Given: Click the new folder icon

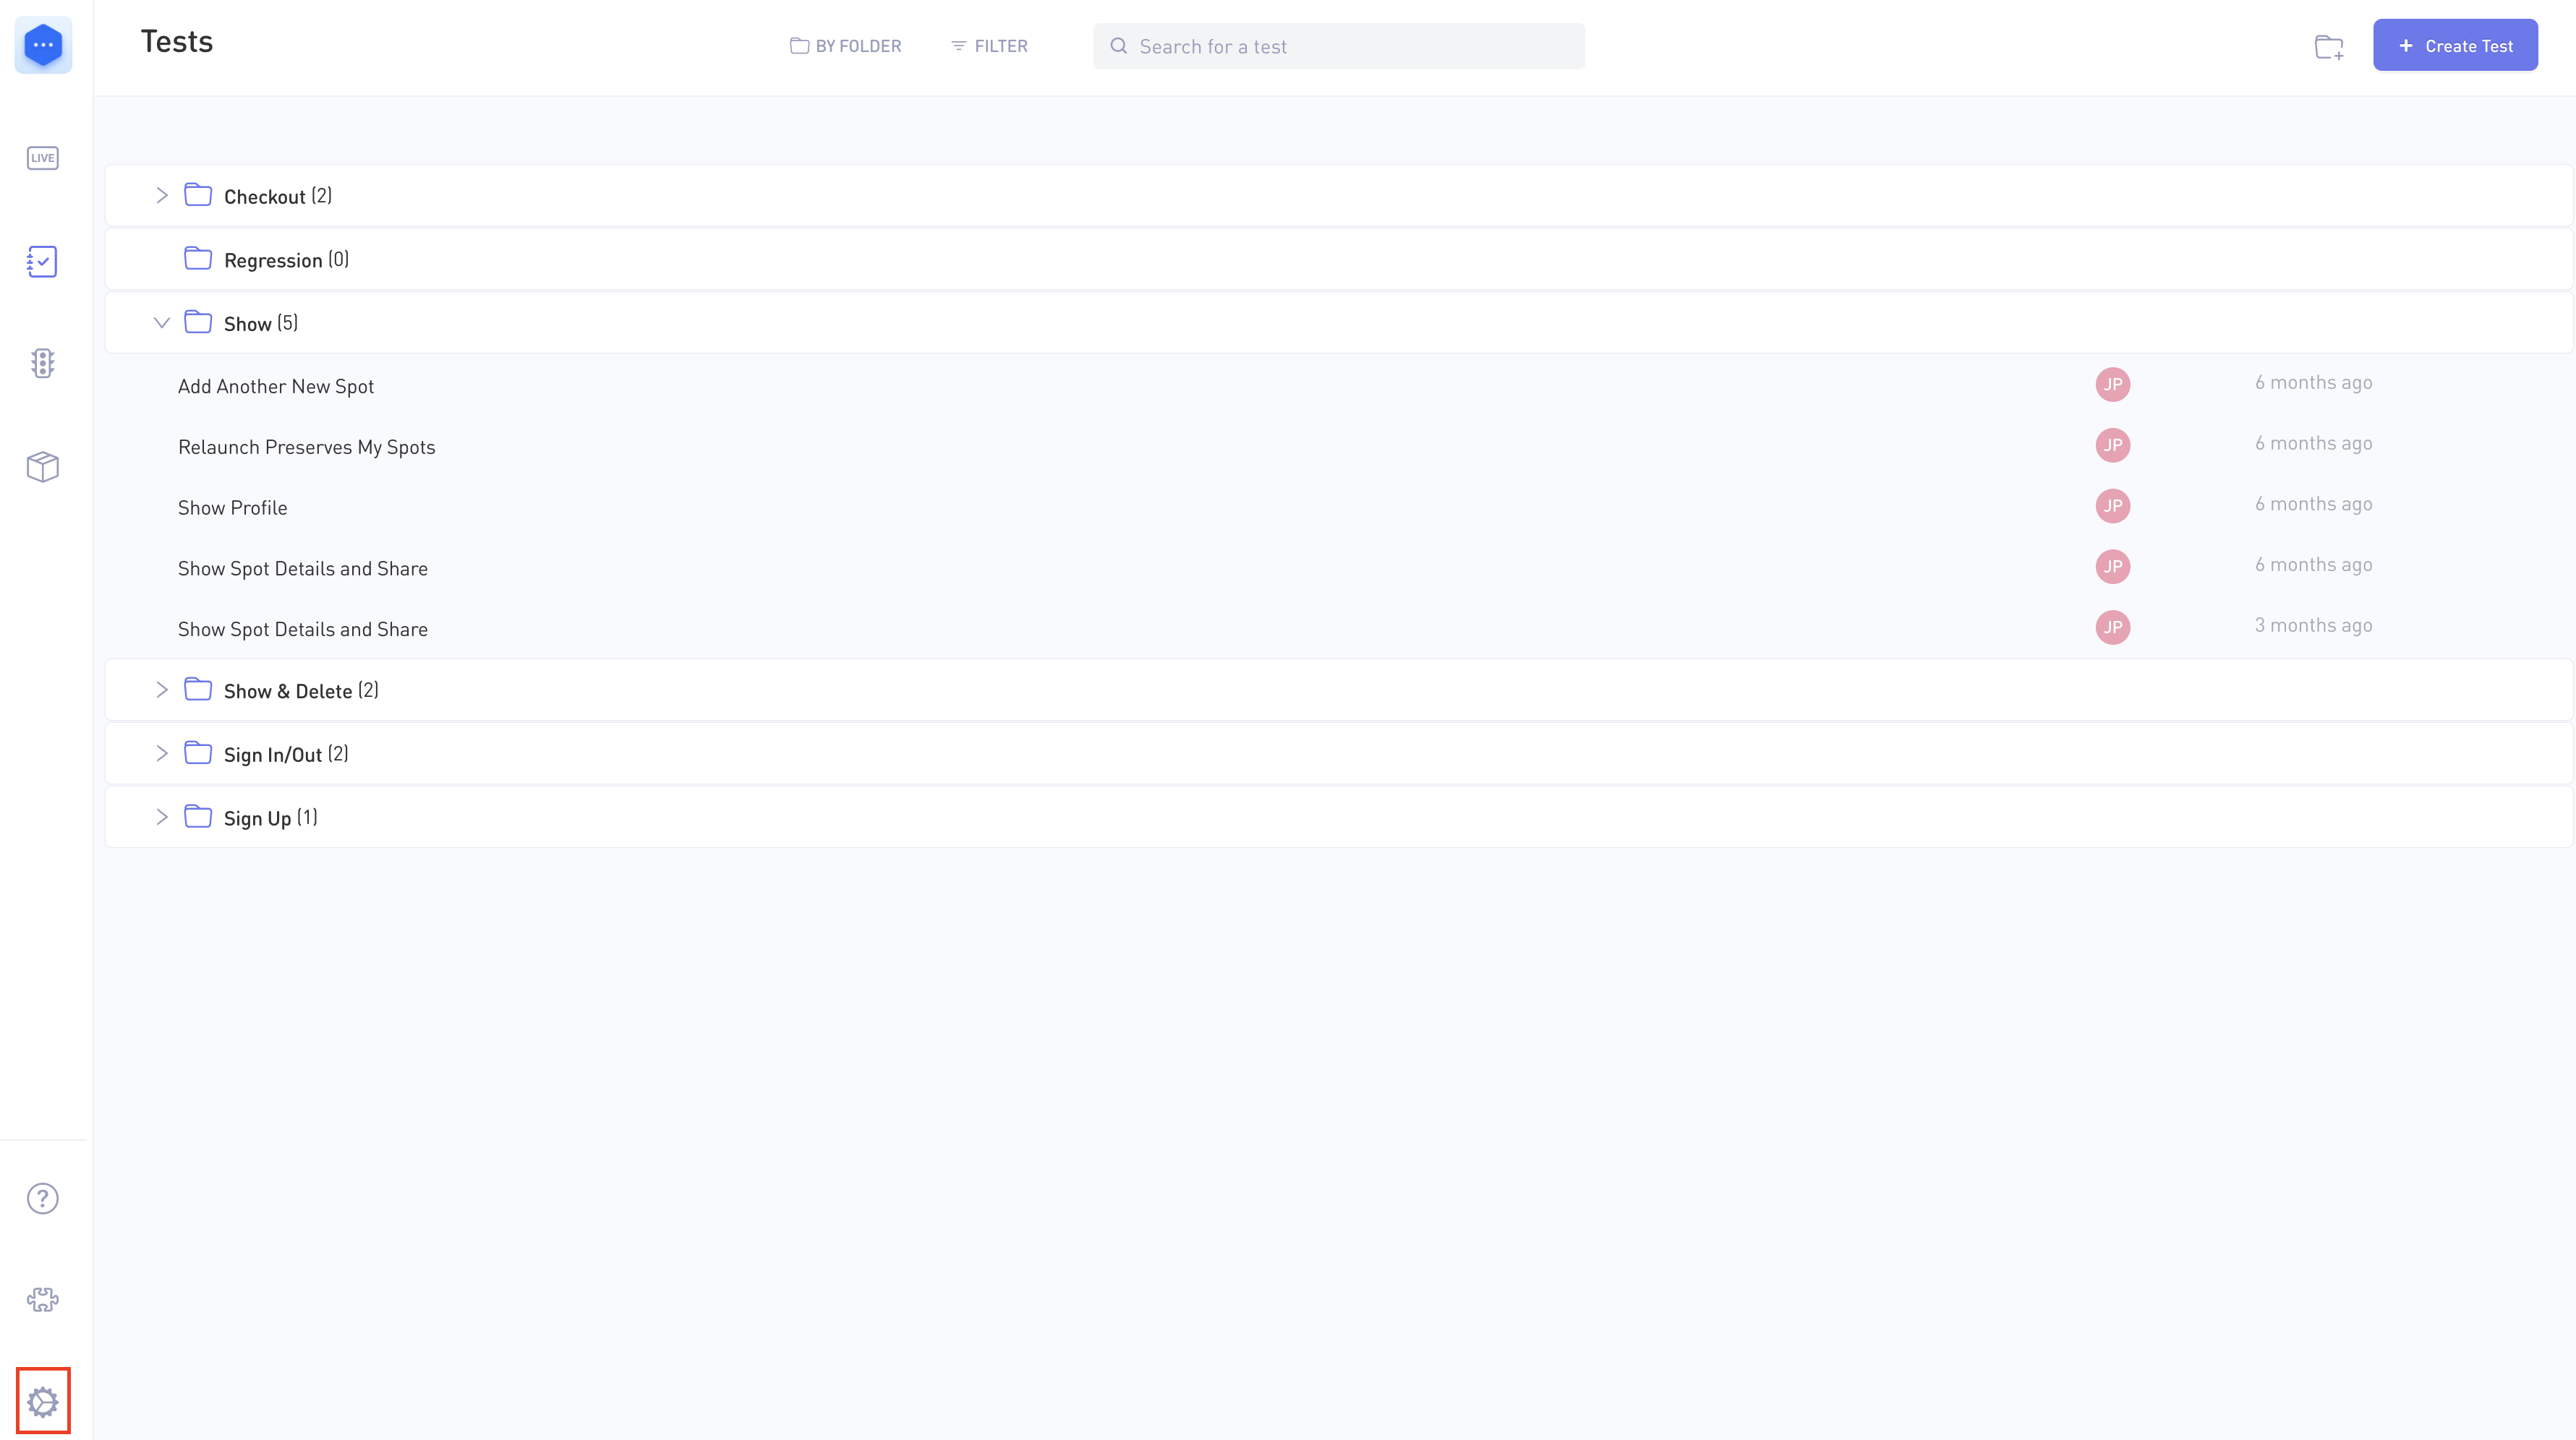Looking at the screenshot, I should (x=2329, y=47).
